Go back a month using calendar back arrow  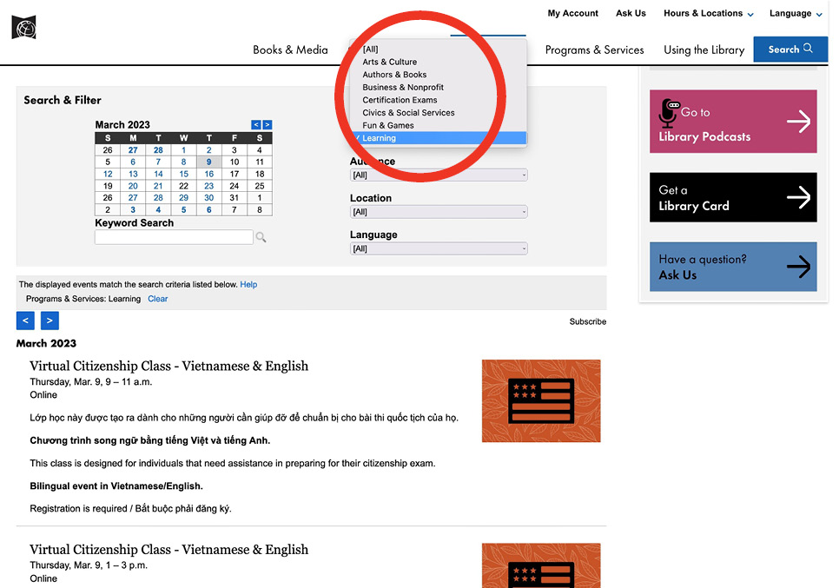click(x=254, y=124)
